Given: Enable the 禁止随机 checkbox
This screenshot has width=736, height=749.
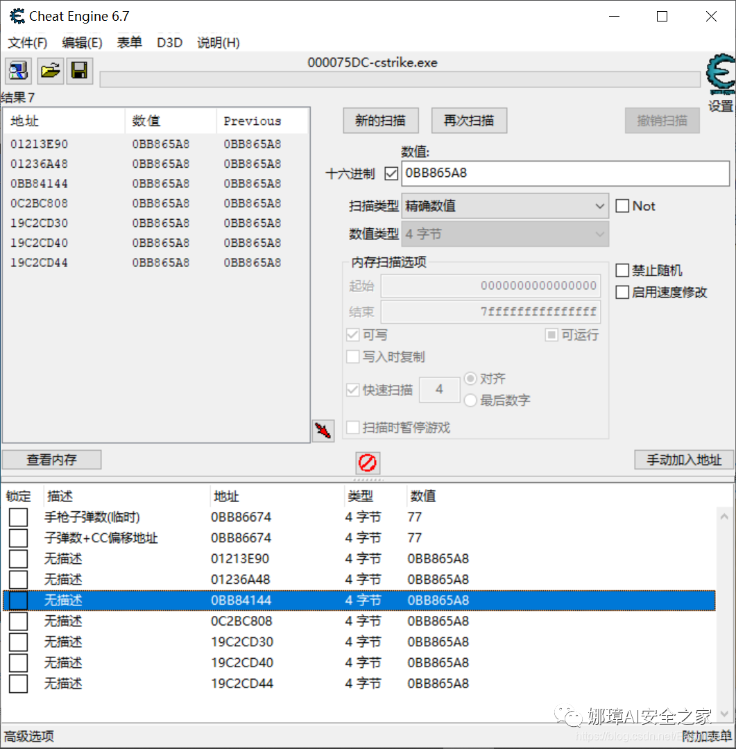Looking at the screenshot, I should coord(622,270).
